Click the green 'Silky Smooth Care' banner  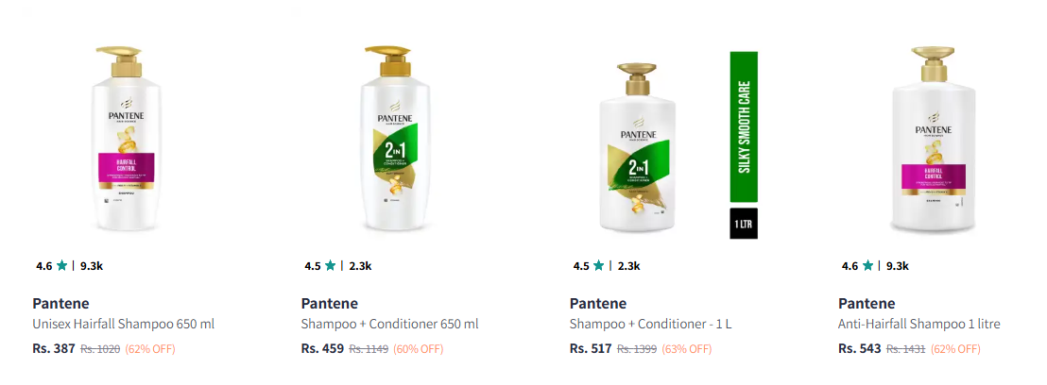pos(744,127)
